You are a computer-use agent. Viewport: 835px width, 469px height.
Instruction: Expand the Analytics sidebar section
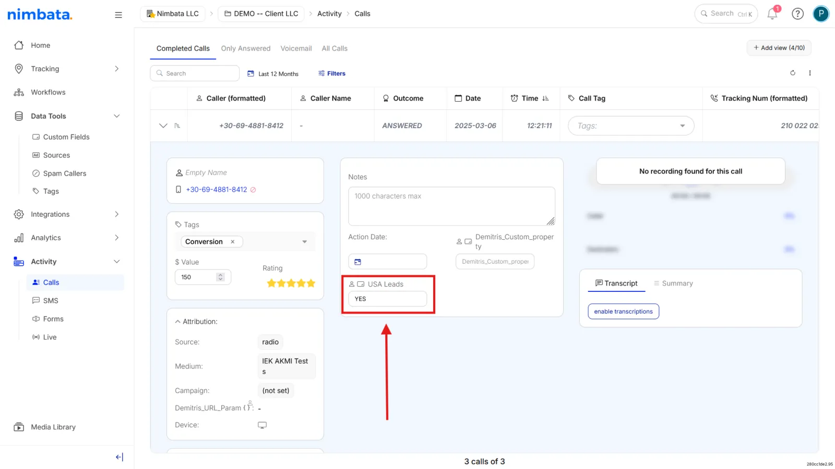coord(116,238)
